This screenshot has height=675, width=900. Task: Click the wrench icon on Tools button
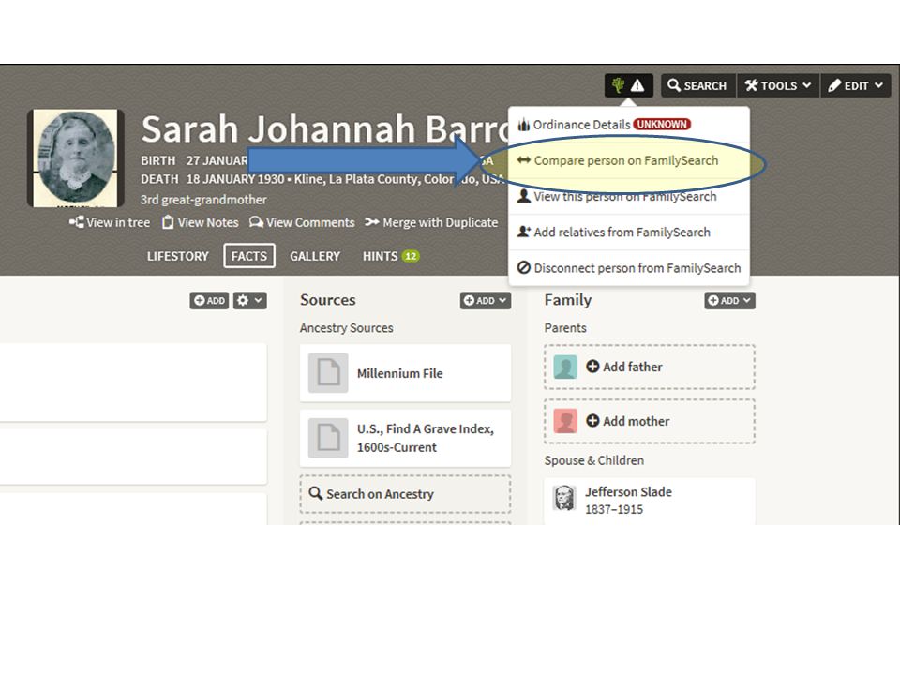pos(751,85)
